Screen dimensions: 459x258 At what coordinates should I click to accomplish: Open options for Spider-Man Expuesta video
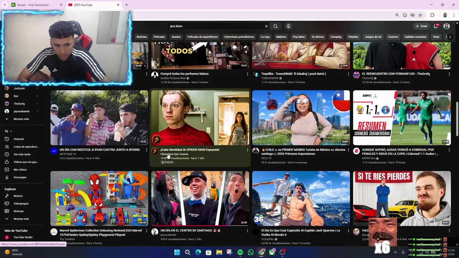click(247, 150)
